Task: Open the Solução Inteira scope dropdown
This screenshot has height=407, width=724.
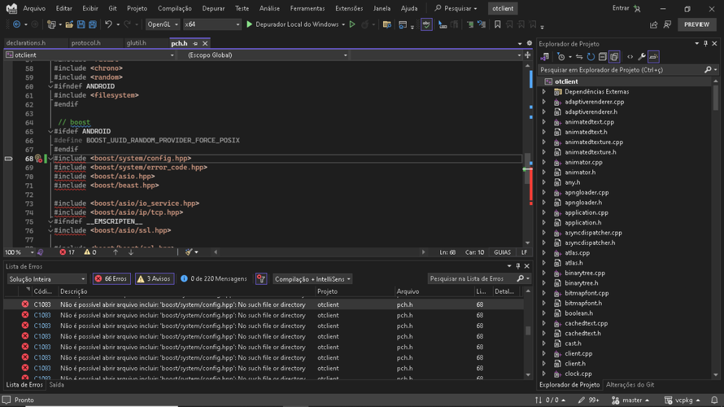Action: tap(46, 279)
